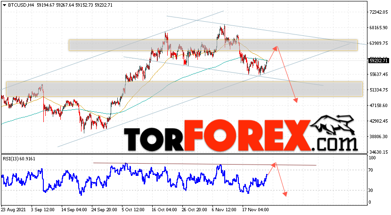Click the RSI 0 level label
The image size is (391, 215).
pyautogui.click(x=370, y=202)
